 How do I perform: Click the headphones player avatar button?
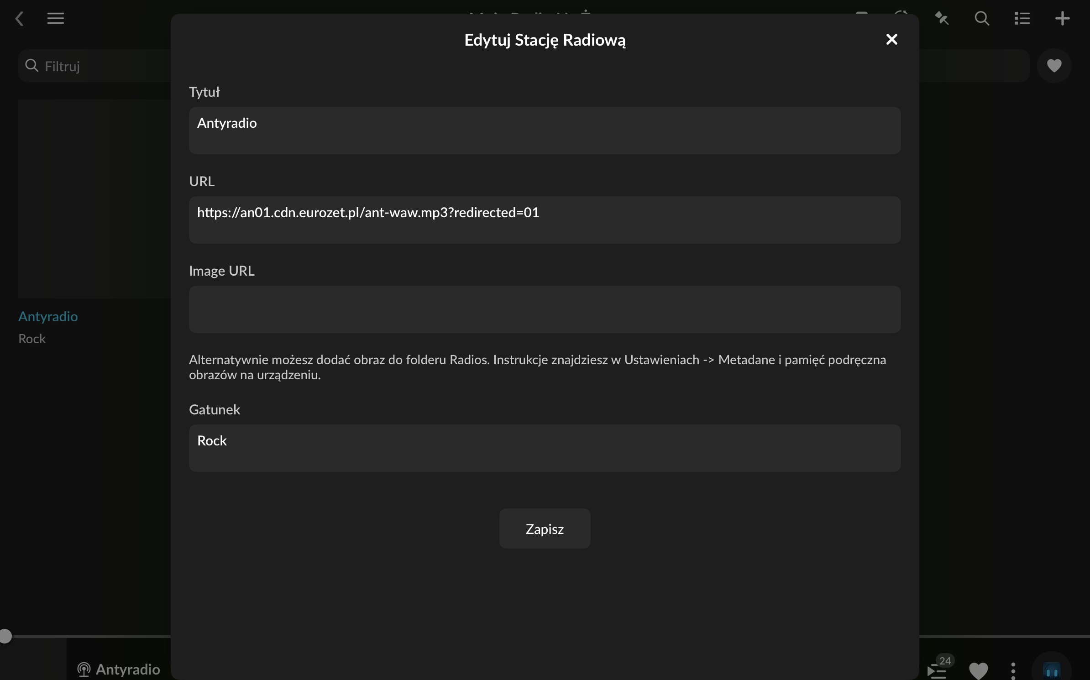point(1051,670)
